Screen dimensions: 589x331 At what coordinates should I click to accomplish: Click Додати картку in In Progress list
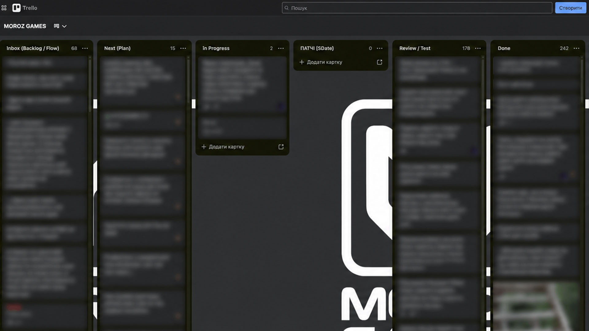[x=223, y=147]
